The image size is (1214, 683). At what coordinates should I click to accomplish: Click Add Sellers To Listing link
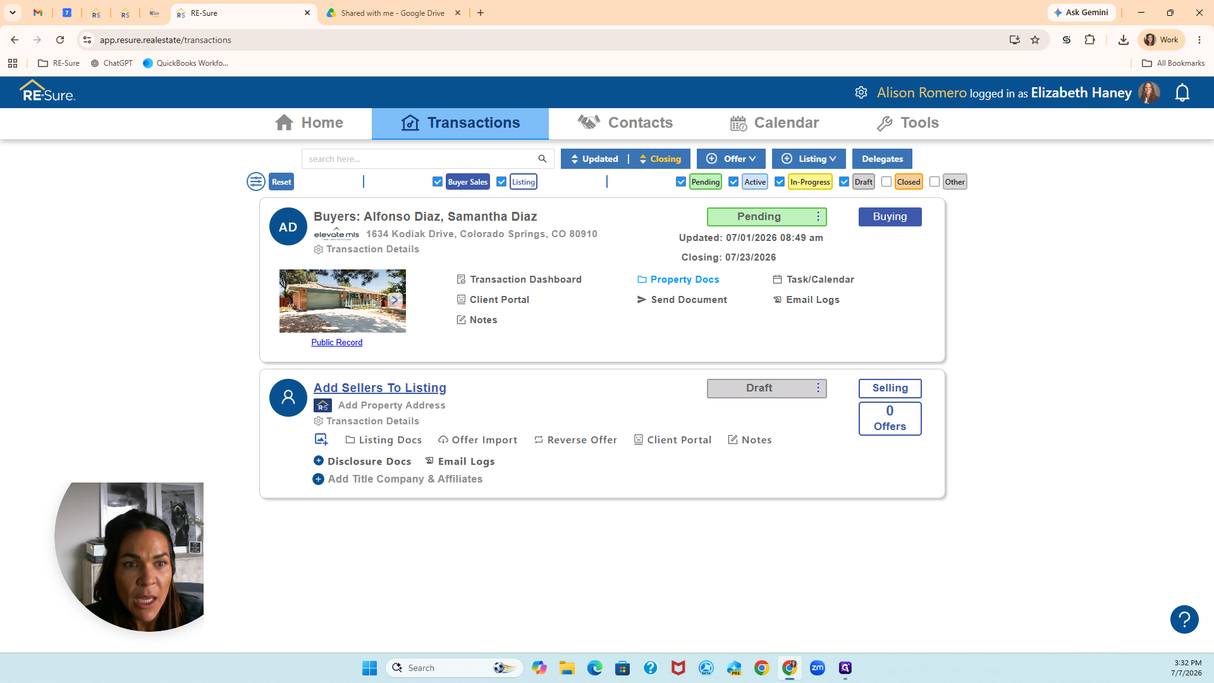380,388
